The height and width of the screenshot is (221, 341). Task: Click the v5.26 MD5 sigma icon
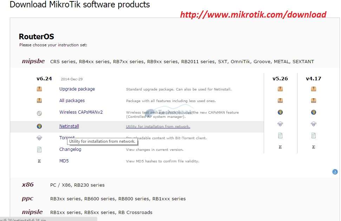(280, 147)
